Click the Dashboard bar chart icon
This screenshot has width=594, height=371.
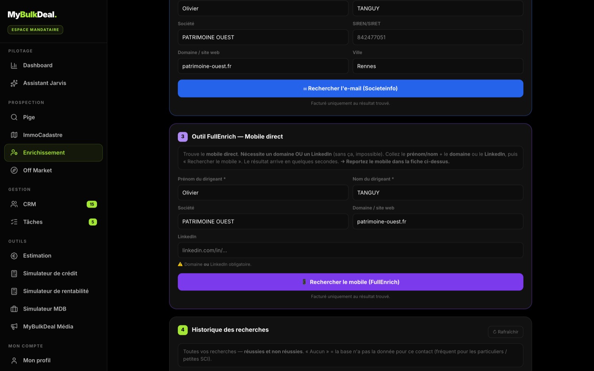click(14, 65)
